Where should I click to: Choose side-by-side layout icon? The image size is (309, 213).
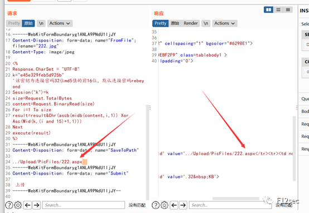pyautogui.click(x=268, y=9)
